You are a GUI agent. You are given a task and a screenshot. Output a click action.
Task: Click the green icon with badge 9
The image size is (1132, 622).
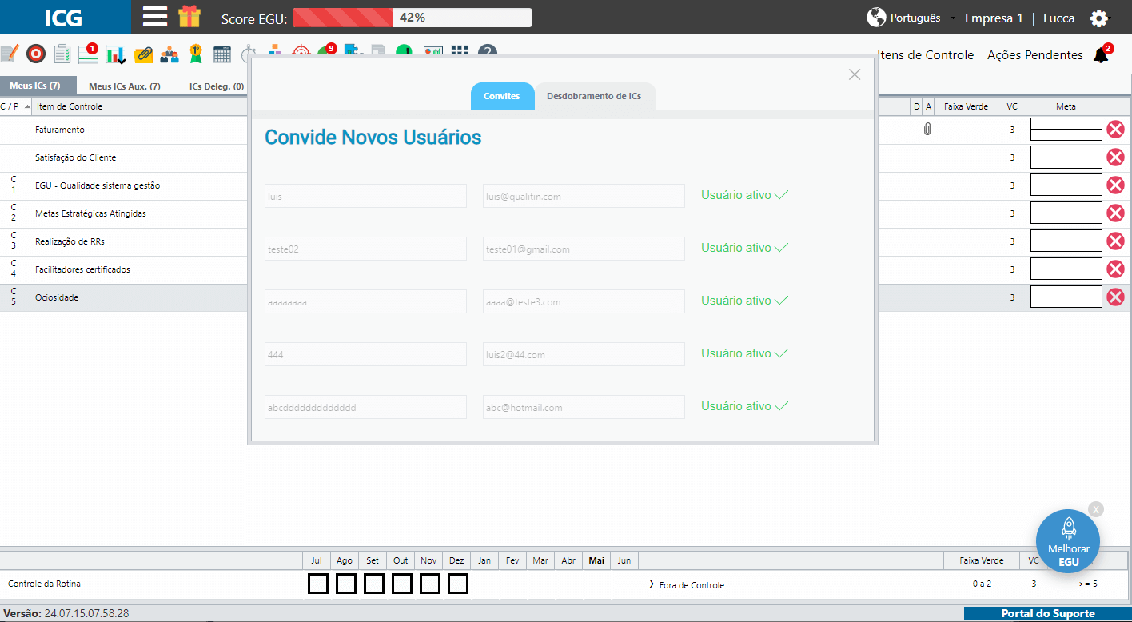326,50
